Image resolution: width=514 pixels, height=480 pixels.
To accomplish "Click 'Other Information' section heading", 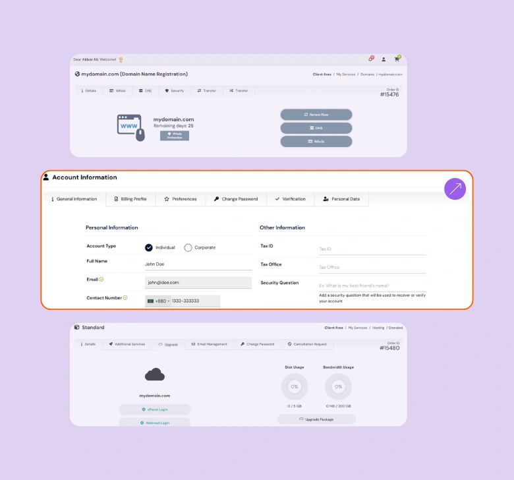I will pos(282,227).
